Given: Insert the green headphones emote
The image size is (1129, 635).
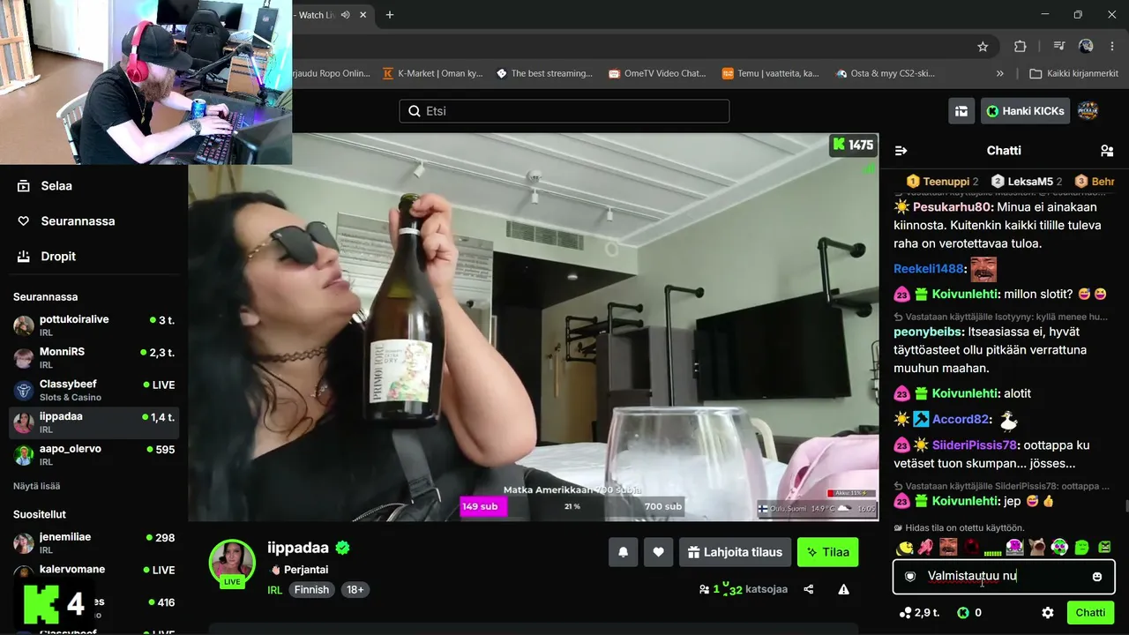Looking at the screenshot, I should point(1059,547).
